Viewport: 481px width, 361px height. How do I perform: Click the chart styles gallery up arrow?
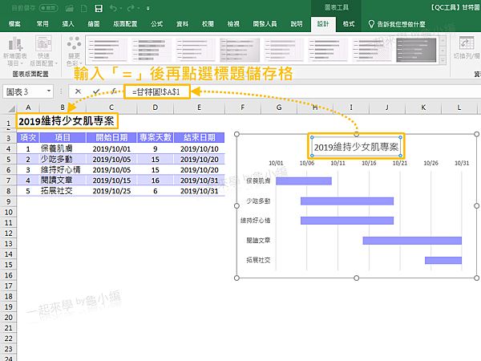tap(443, 41)
